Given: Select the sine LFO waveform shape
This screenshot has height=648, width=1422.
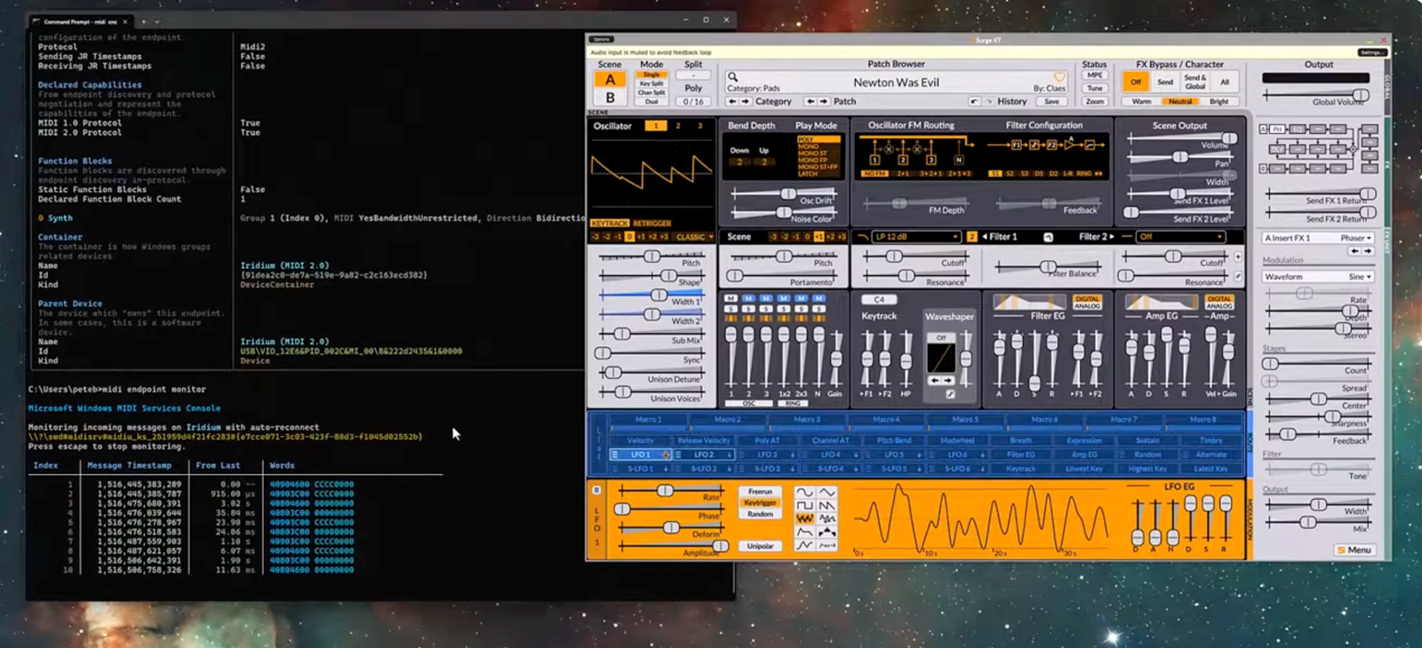Looking at the screenshot, I should pos(805,492).
